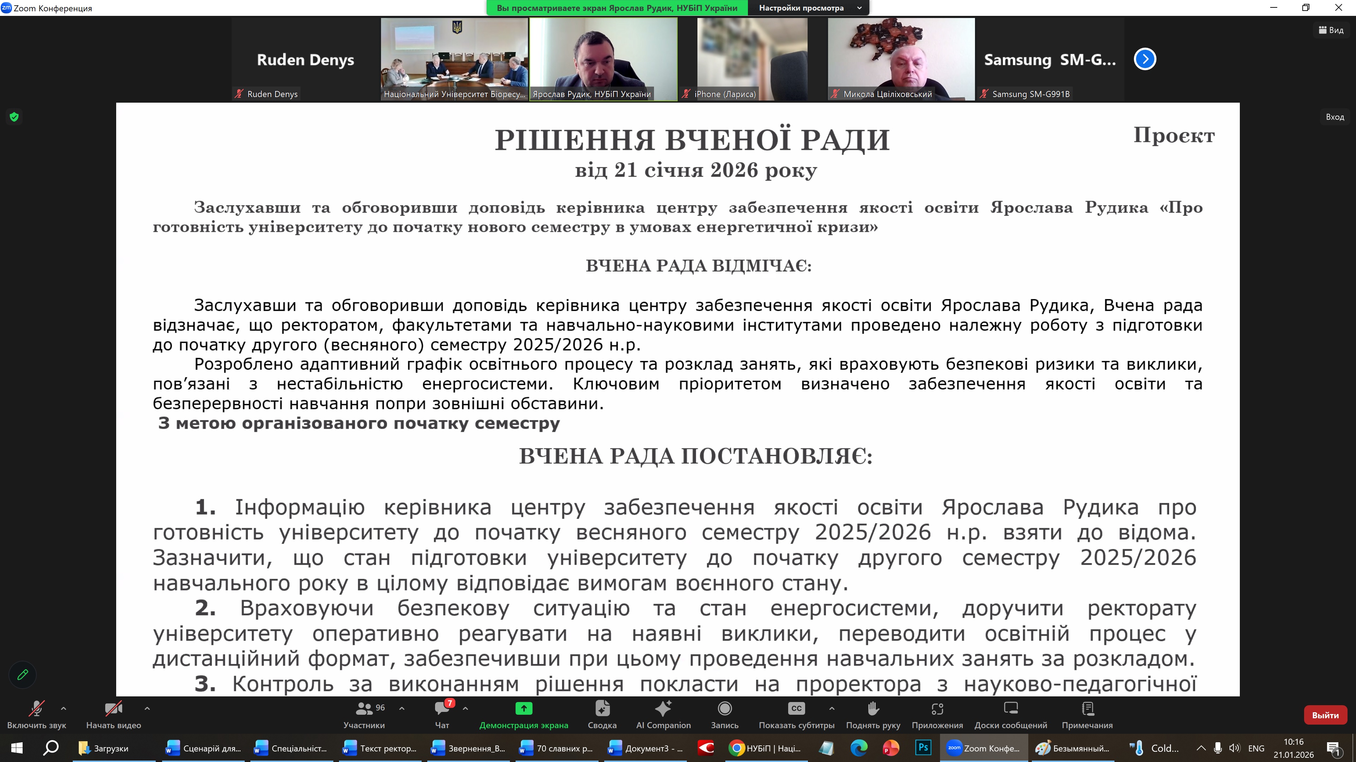Screen dimensions: 1356x762
Task: Open the Chat panel
Action: click(x=442, y=709)
